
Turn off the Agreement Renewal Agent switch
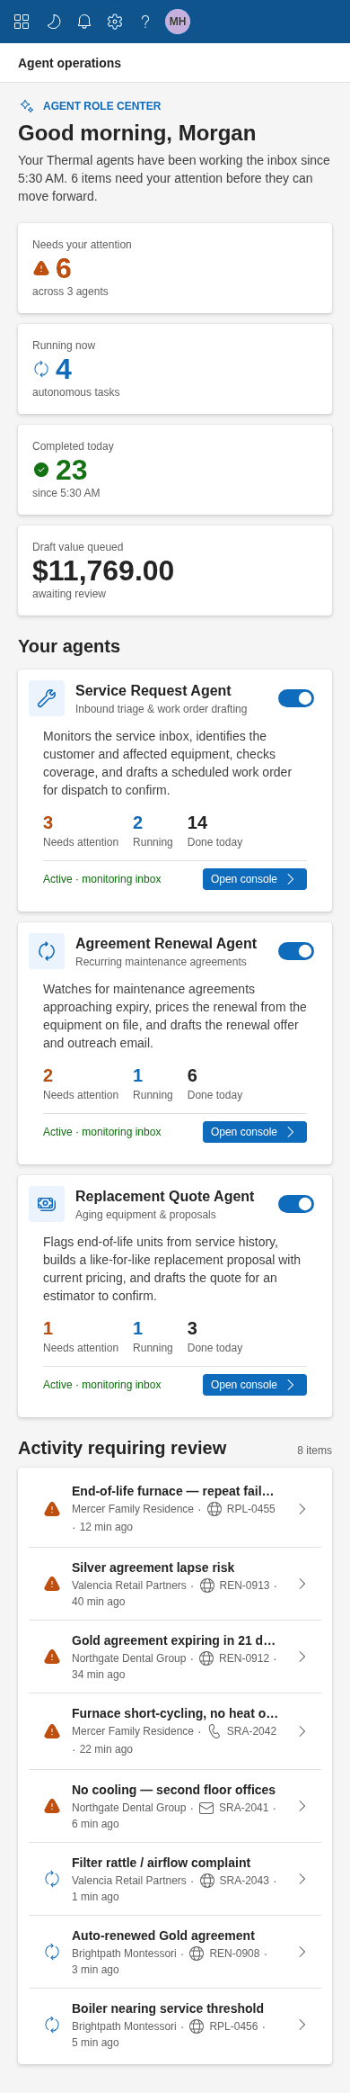(296, 951)
